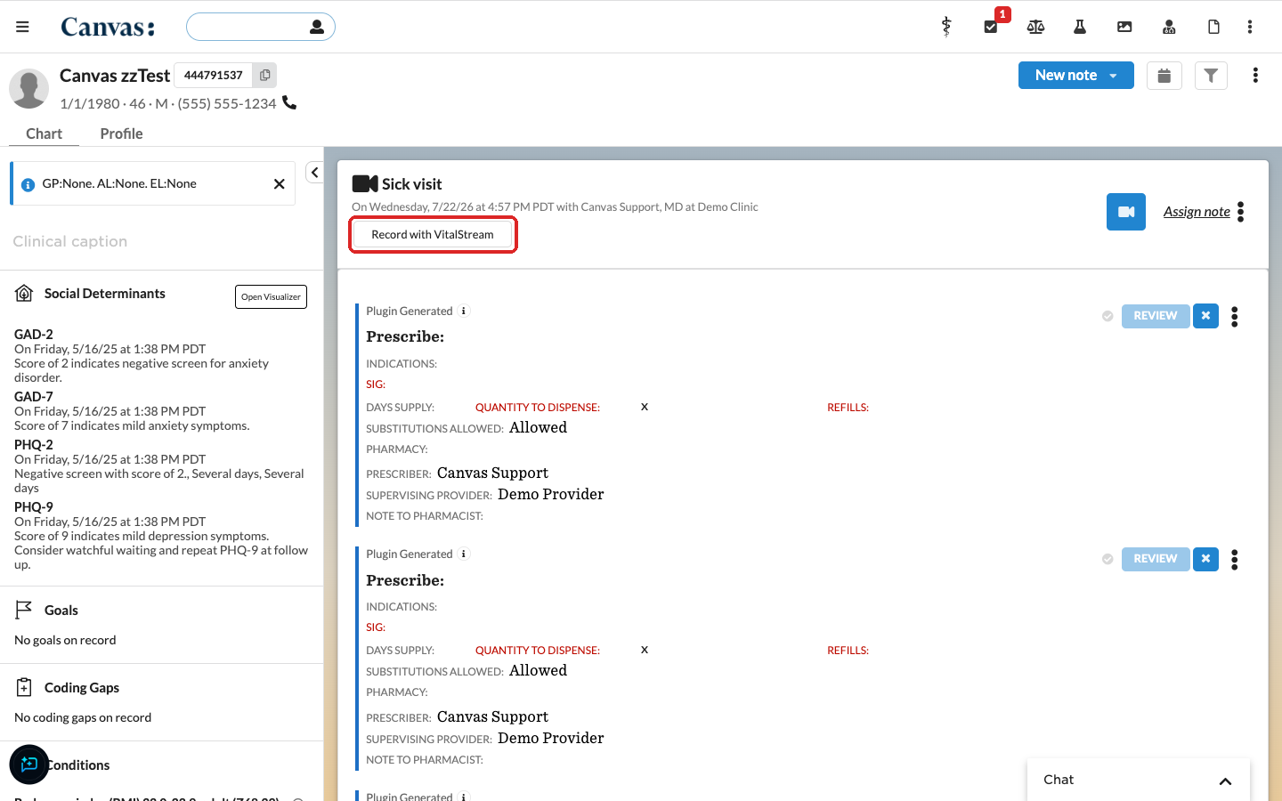Click patient ID 444791537 badge
This screenshot has width=1282, height=801.
[x=214, y=76]
